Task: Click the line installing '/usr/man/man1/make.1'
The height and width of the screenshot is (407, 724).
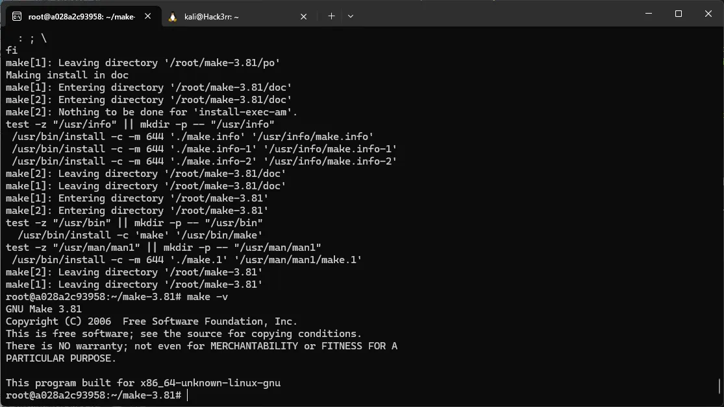Action: coord(186,260)
